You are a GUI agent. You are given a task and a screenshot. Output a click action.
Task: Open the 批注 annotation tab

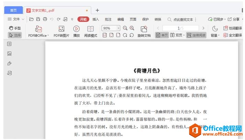[108, 20]
